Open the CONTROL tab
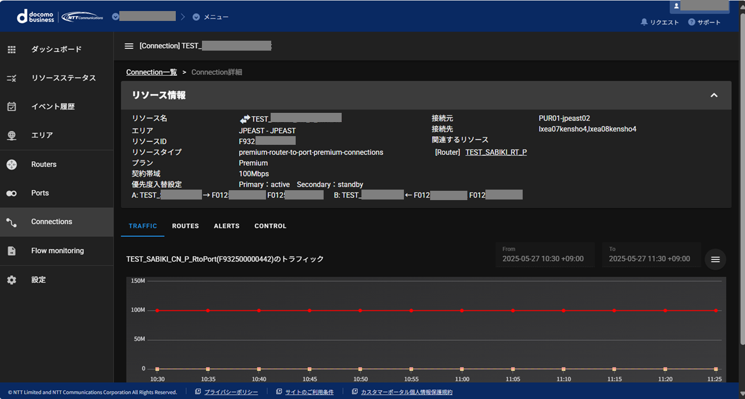Image resolution: width=745 pixels, height=399 pixels. pos(270,226)
